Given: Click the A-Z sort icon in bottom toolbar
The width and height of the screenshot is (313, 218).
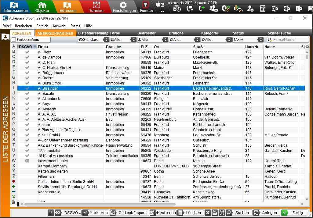Looking at the screenshot, I should (222, 213).
